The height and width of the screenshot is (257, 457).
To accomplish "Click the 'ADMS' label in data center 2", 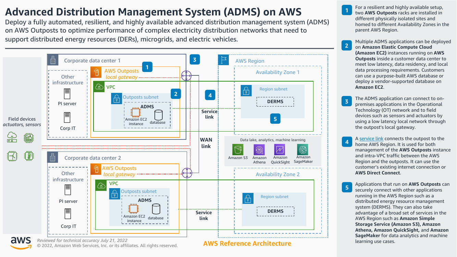I will (x=145, y=200).
